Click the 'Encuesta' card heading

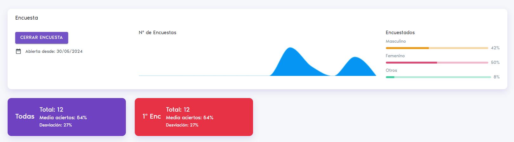pyautogui.click(x=27, y=18)
